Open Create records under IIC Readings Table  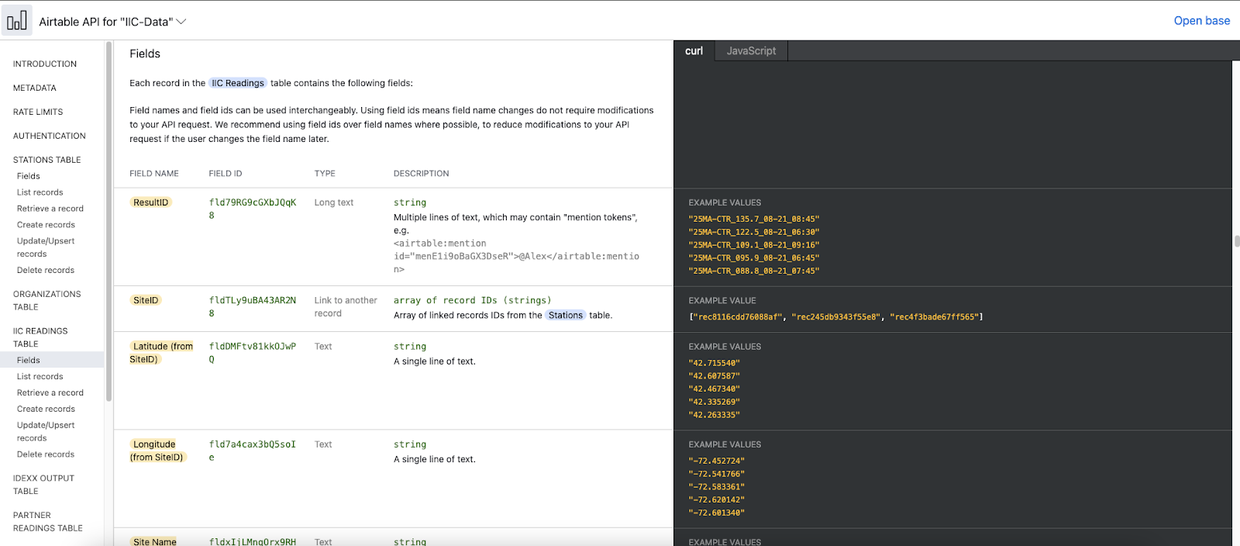coord(46,409)
